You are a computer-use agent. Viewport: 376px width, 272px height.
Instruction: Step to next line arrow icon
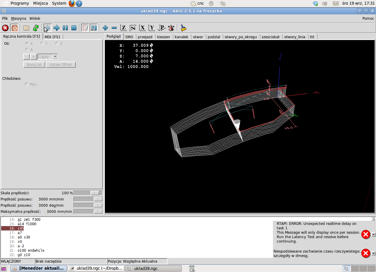[x=56, y=28]
